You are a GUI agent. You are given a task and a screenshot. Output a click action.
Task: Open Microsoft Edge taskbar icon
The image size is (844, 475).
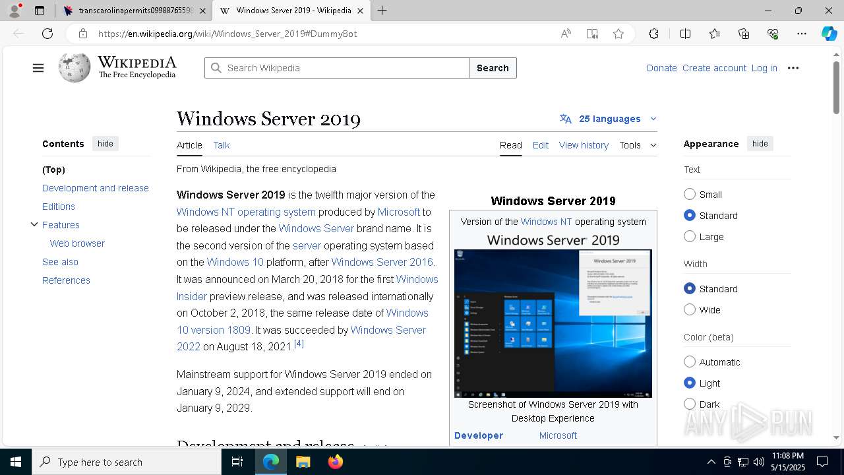tap(271, 462)
